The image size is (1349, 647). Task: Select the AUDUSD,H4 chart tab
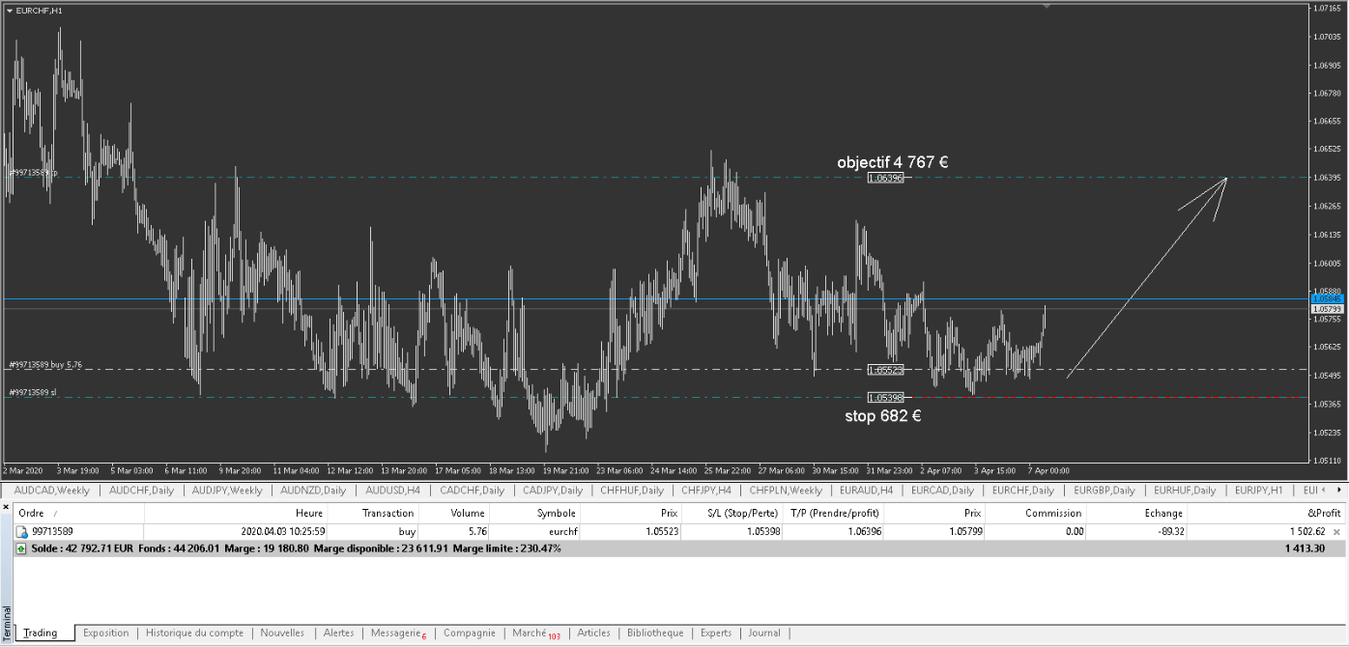(x=392, y=491)
